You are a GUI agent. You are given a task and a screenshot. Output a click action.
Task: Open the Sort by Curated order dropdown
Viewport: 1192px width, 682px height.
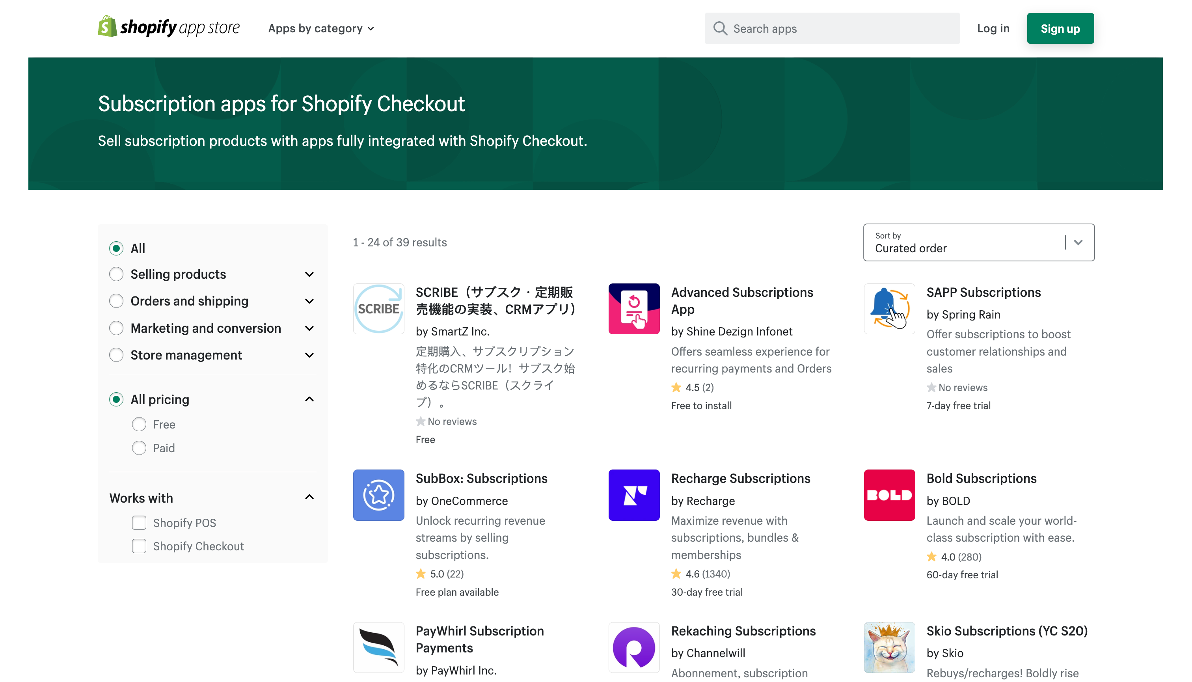click(x=978, y=242)
